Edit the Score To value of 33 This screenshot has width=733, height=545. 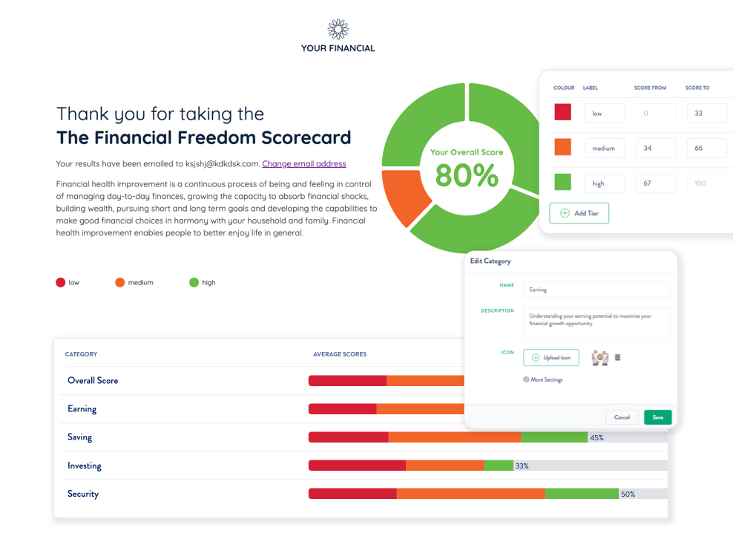coord(706,113)
